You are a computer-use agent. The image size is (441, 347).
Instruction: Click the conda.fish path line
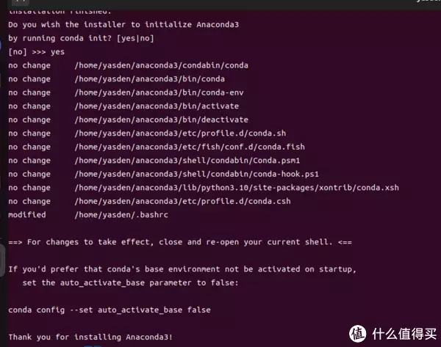[x=190, y=147]
